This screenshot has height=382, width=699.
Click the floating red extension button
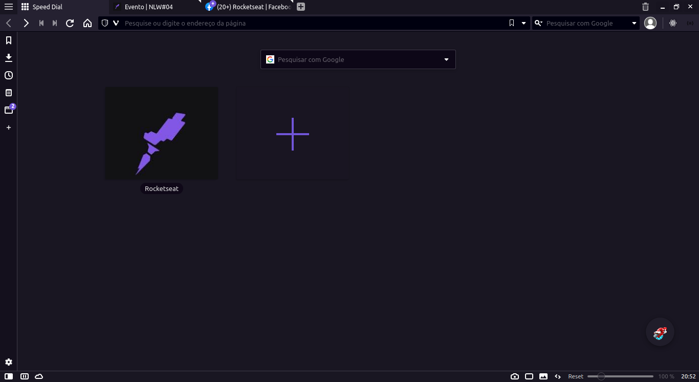[660, 332]
